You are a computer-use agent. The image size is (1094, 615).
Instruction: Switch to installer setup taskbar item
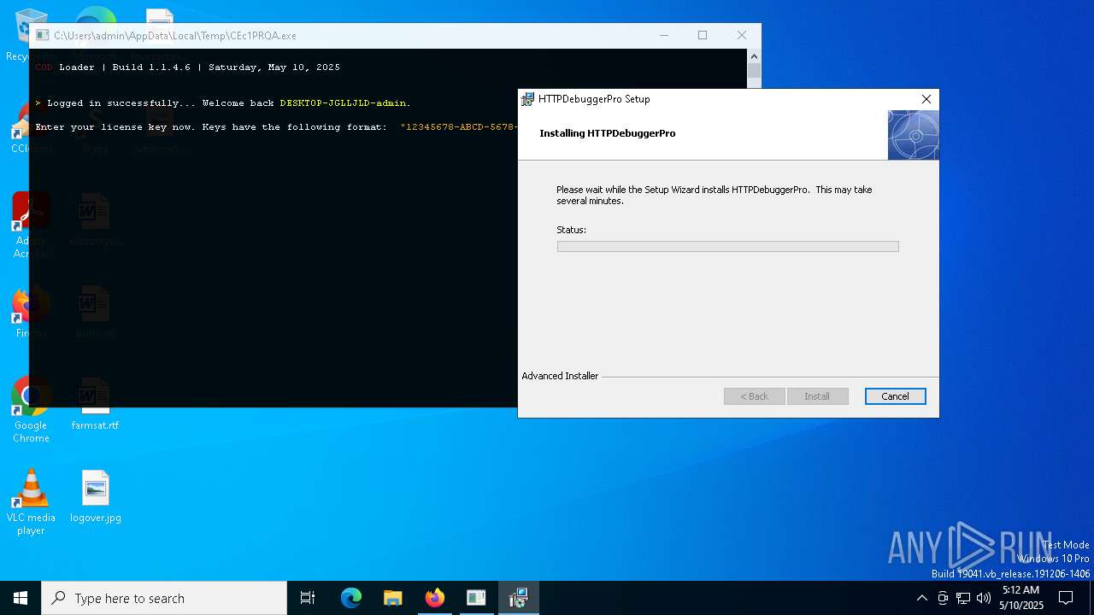tap(518, 598)
